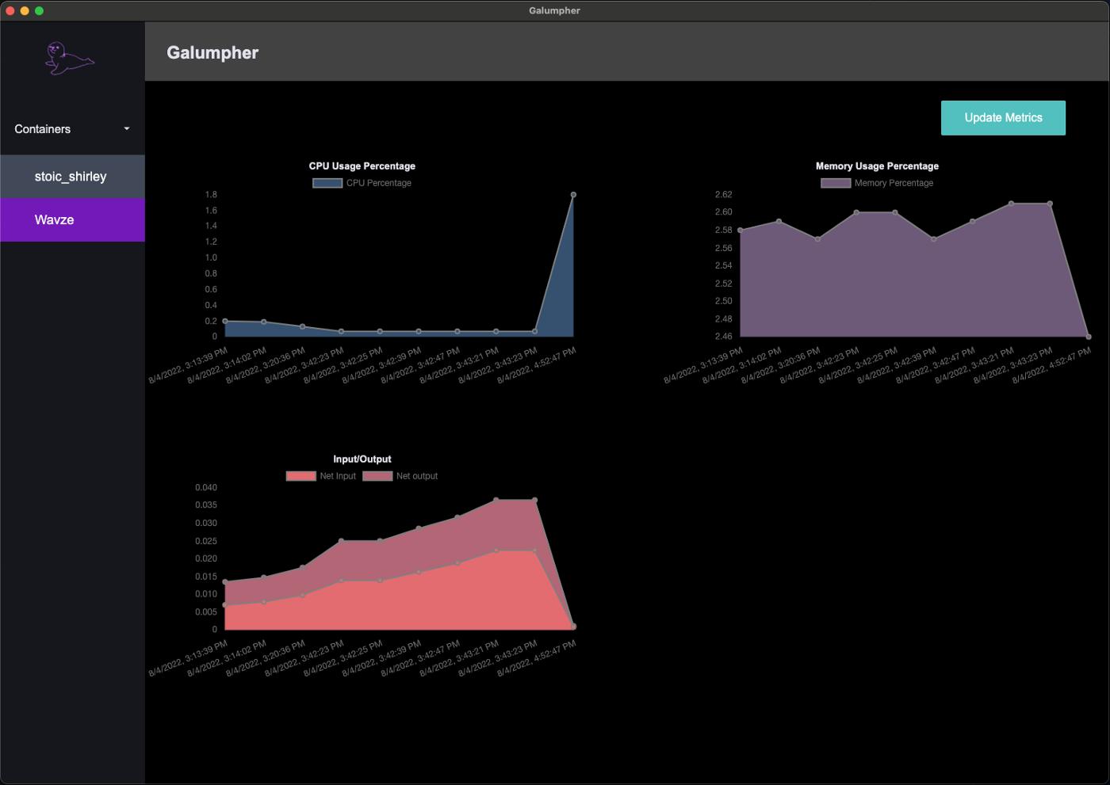Click the Input/Output chart title
The width and height of the screenshot is (1110, 785).
362,459
